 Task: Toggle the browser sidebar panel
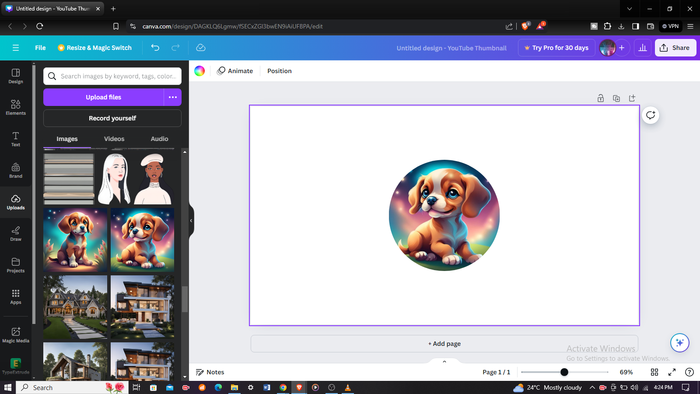click(636, 26)
